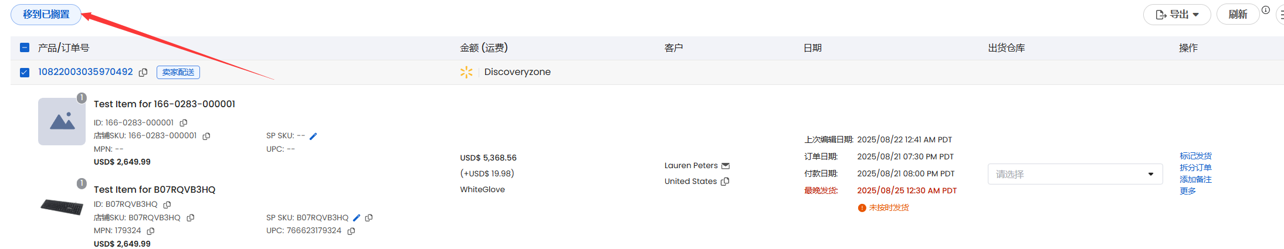This screenshot has width=1284, height=249.
Task: Click 移到已搁置 button
Action: [46, 14]
